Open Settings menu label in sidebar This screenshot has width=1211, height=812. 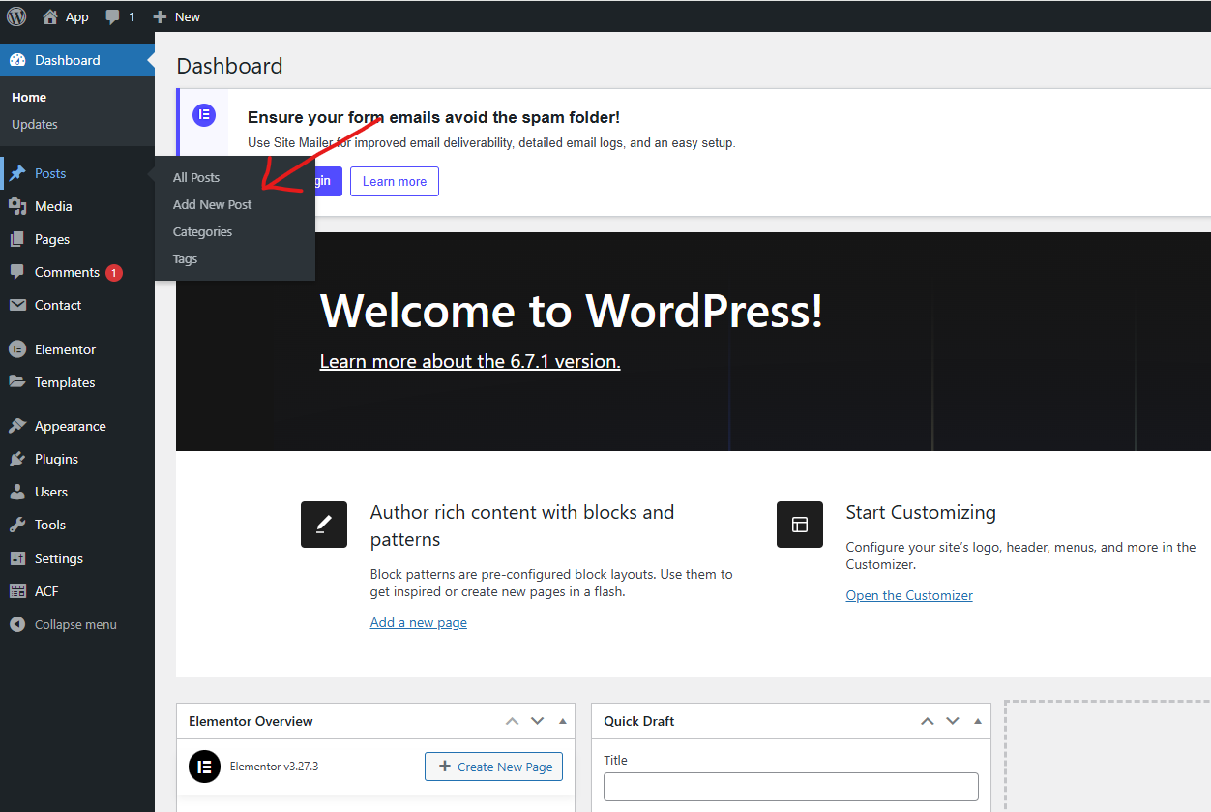pyautogui.click(x=59, y=558)
